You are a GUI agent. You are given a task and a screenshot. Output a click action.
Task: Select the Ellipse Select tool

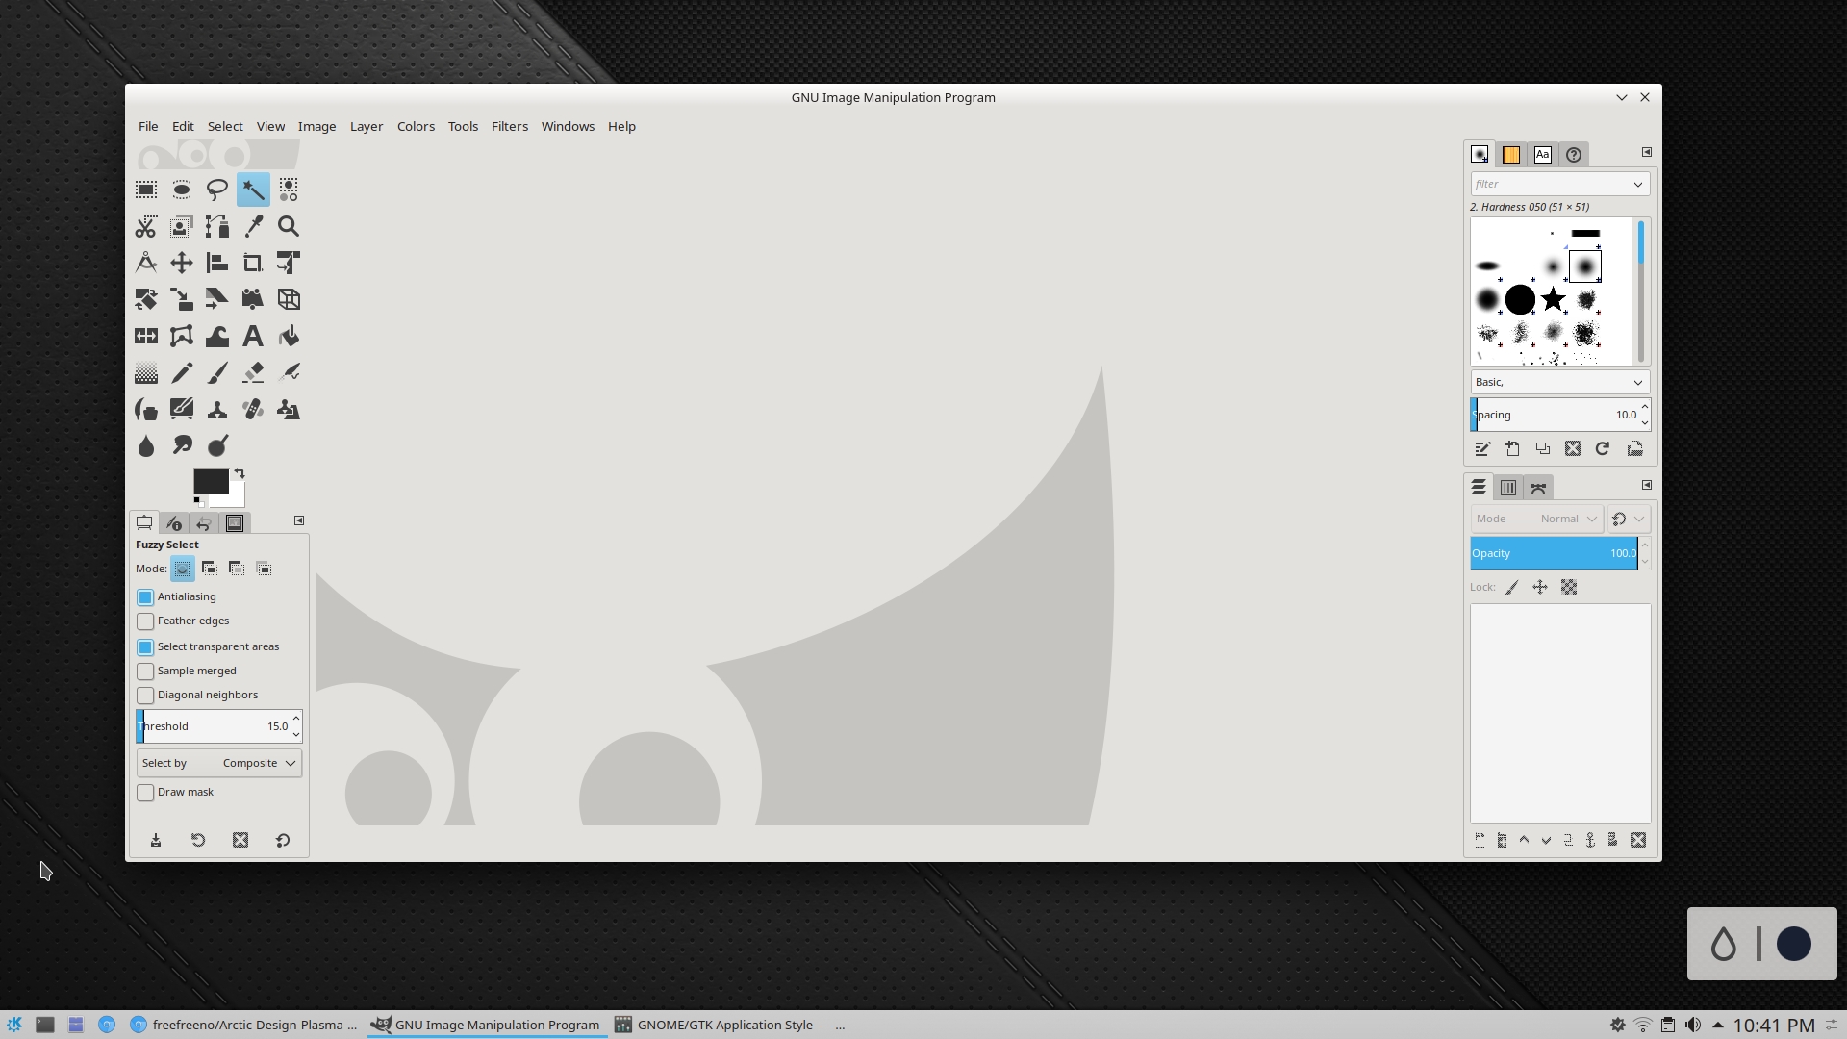182,190
